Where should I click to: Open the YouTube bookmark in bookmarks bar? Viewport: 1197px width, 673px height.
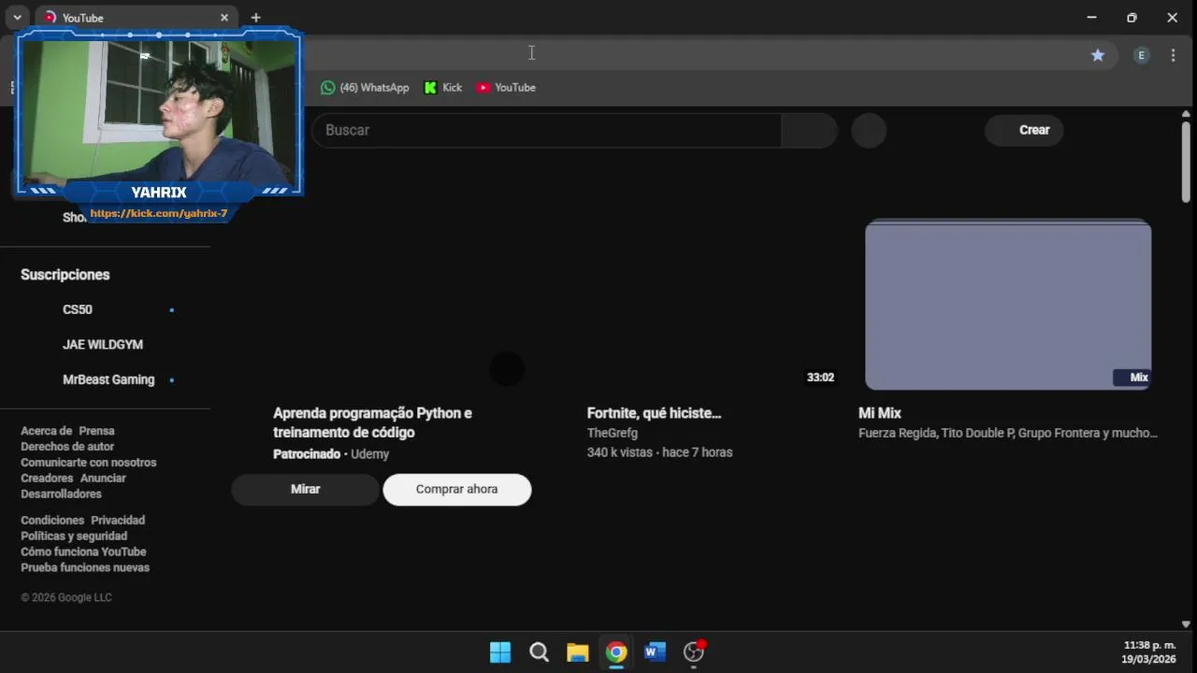pos(506,87)
